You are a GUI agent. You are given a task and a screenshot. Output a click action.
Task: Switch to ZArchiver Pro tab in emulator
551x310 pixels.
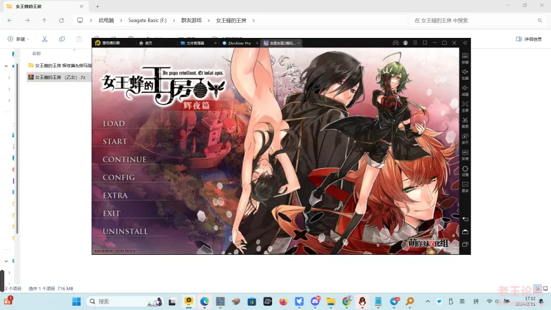(x=236, y=43)
